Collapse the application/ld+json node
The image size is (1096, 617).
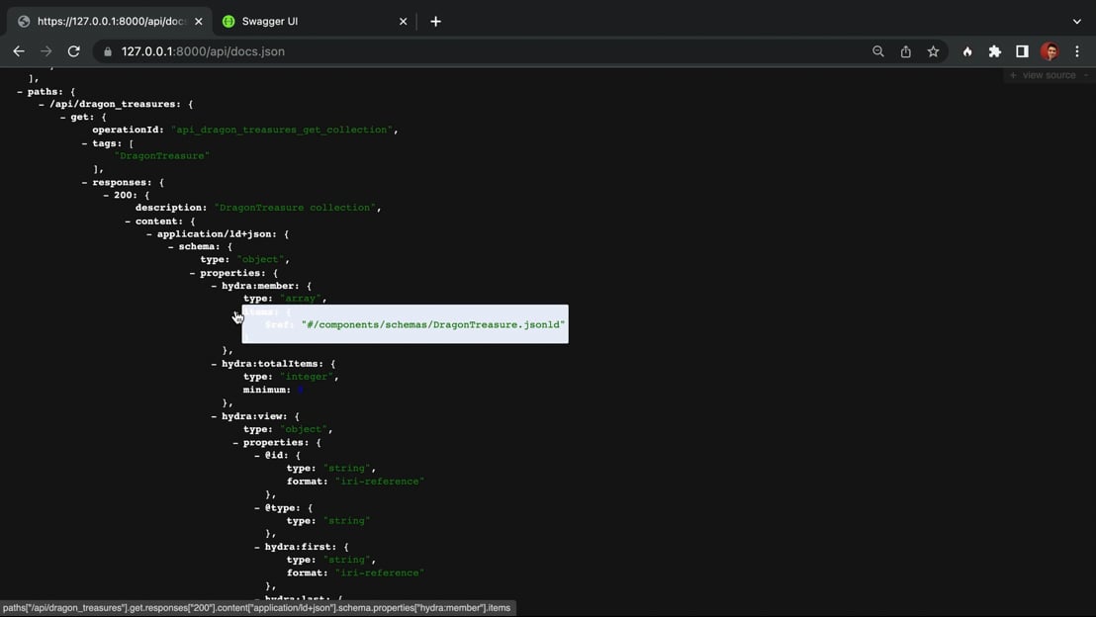[149, 234]
